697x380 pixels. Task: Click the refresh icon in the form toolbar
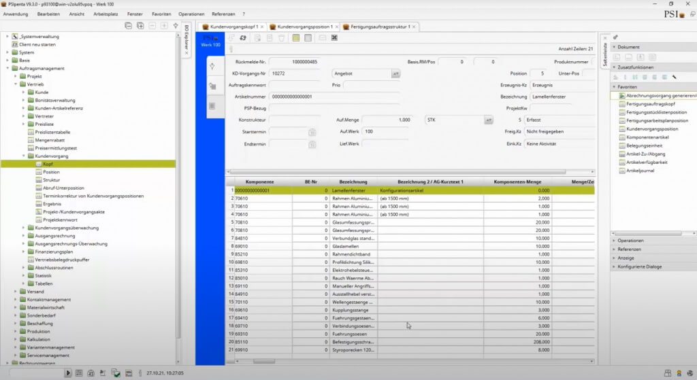click(243, 38)
